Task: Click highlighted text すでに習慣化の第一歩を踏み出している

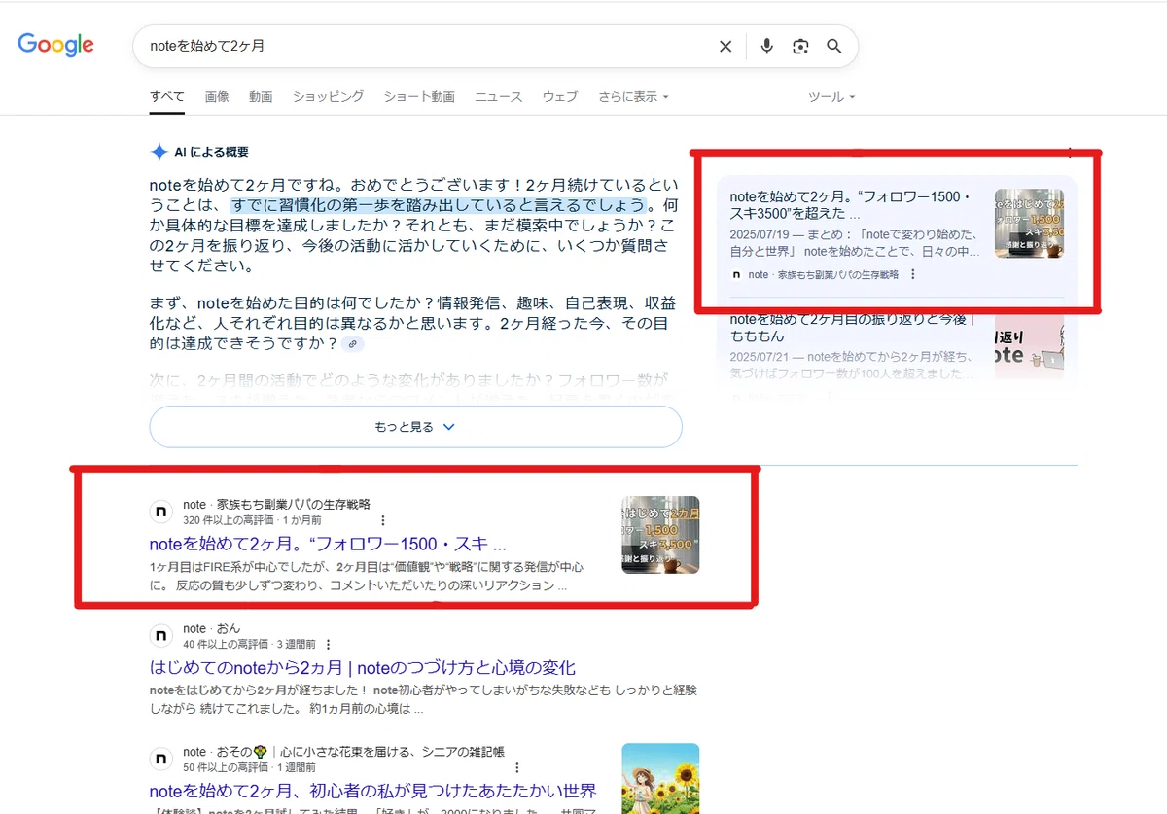Action: (439, 205)
